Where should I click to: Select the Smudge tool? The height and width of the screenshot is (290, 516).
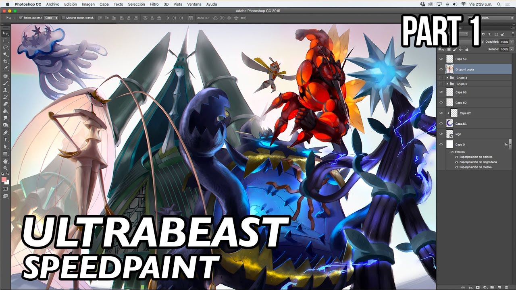[6, 118]
